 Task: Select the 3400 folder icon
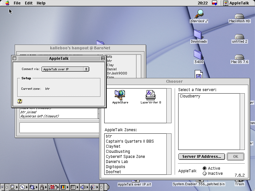(x=199, y=57)
